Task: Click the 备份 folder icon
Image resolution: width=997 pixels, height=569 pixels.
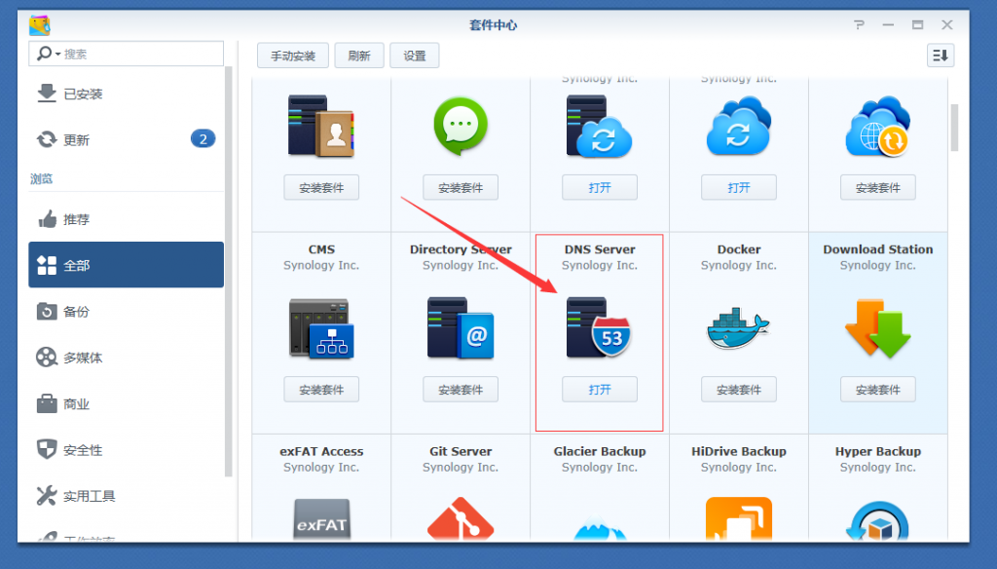Action: (x=47, y=311)
